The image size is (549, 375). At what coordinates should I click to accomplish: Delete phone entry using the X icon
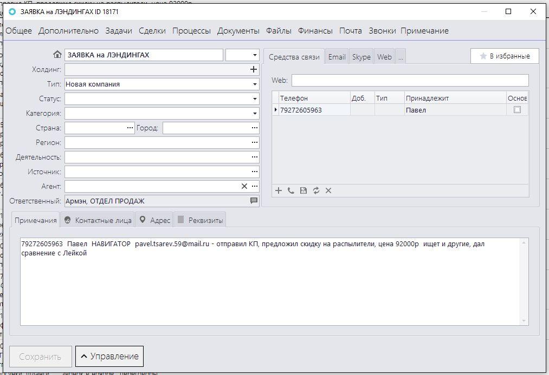pos(328,190)
